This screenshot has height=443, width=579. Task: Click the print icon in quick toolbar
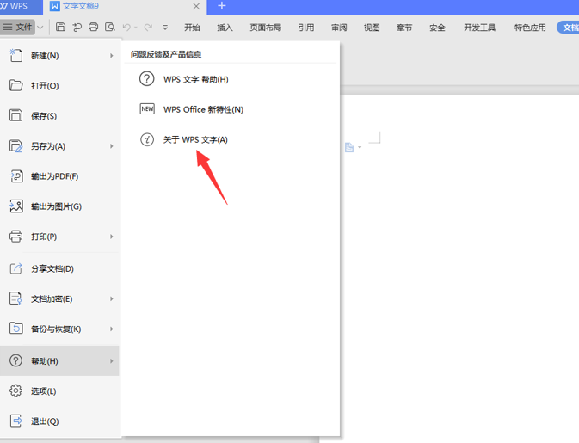tap(94, 27)
